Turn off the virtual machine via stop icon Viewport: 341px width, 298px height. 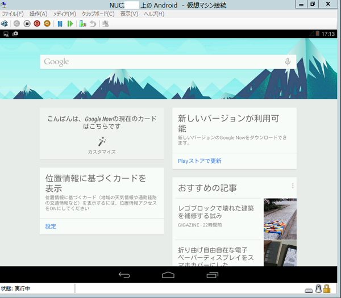pyautogui.click(x=27, y=23)
